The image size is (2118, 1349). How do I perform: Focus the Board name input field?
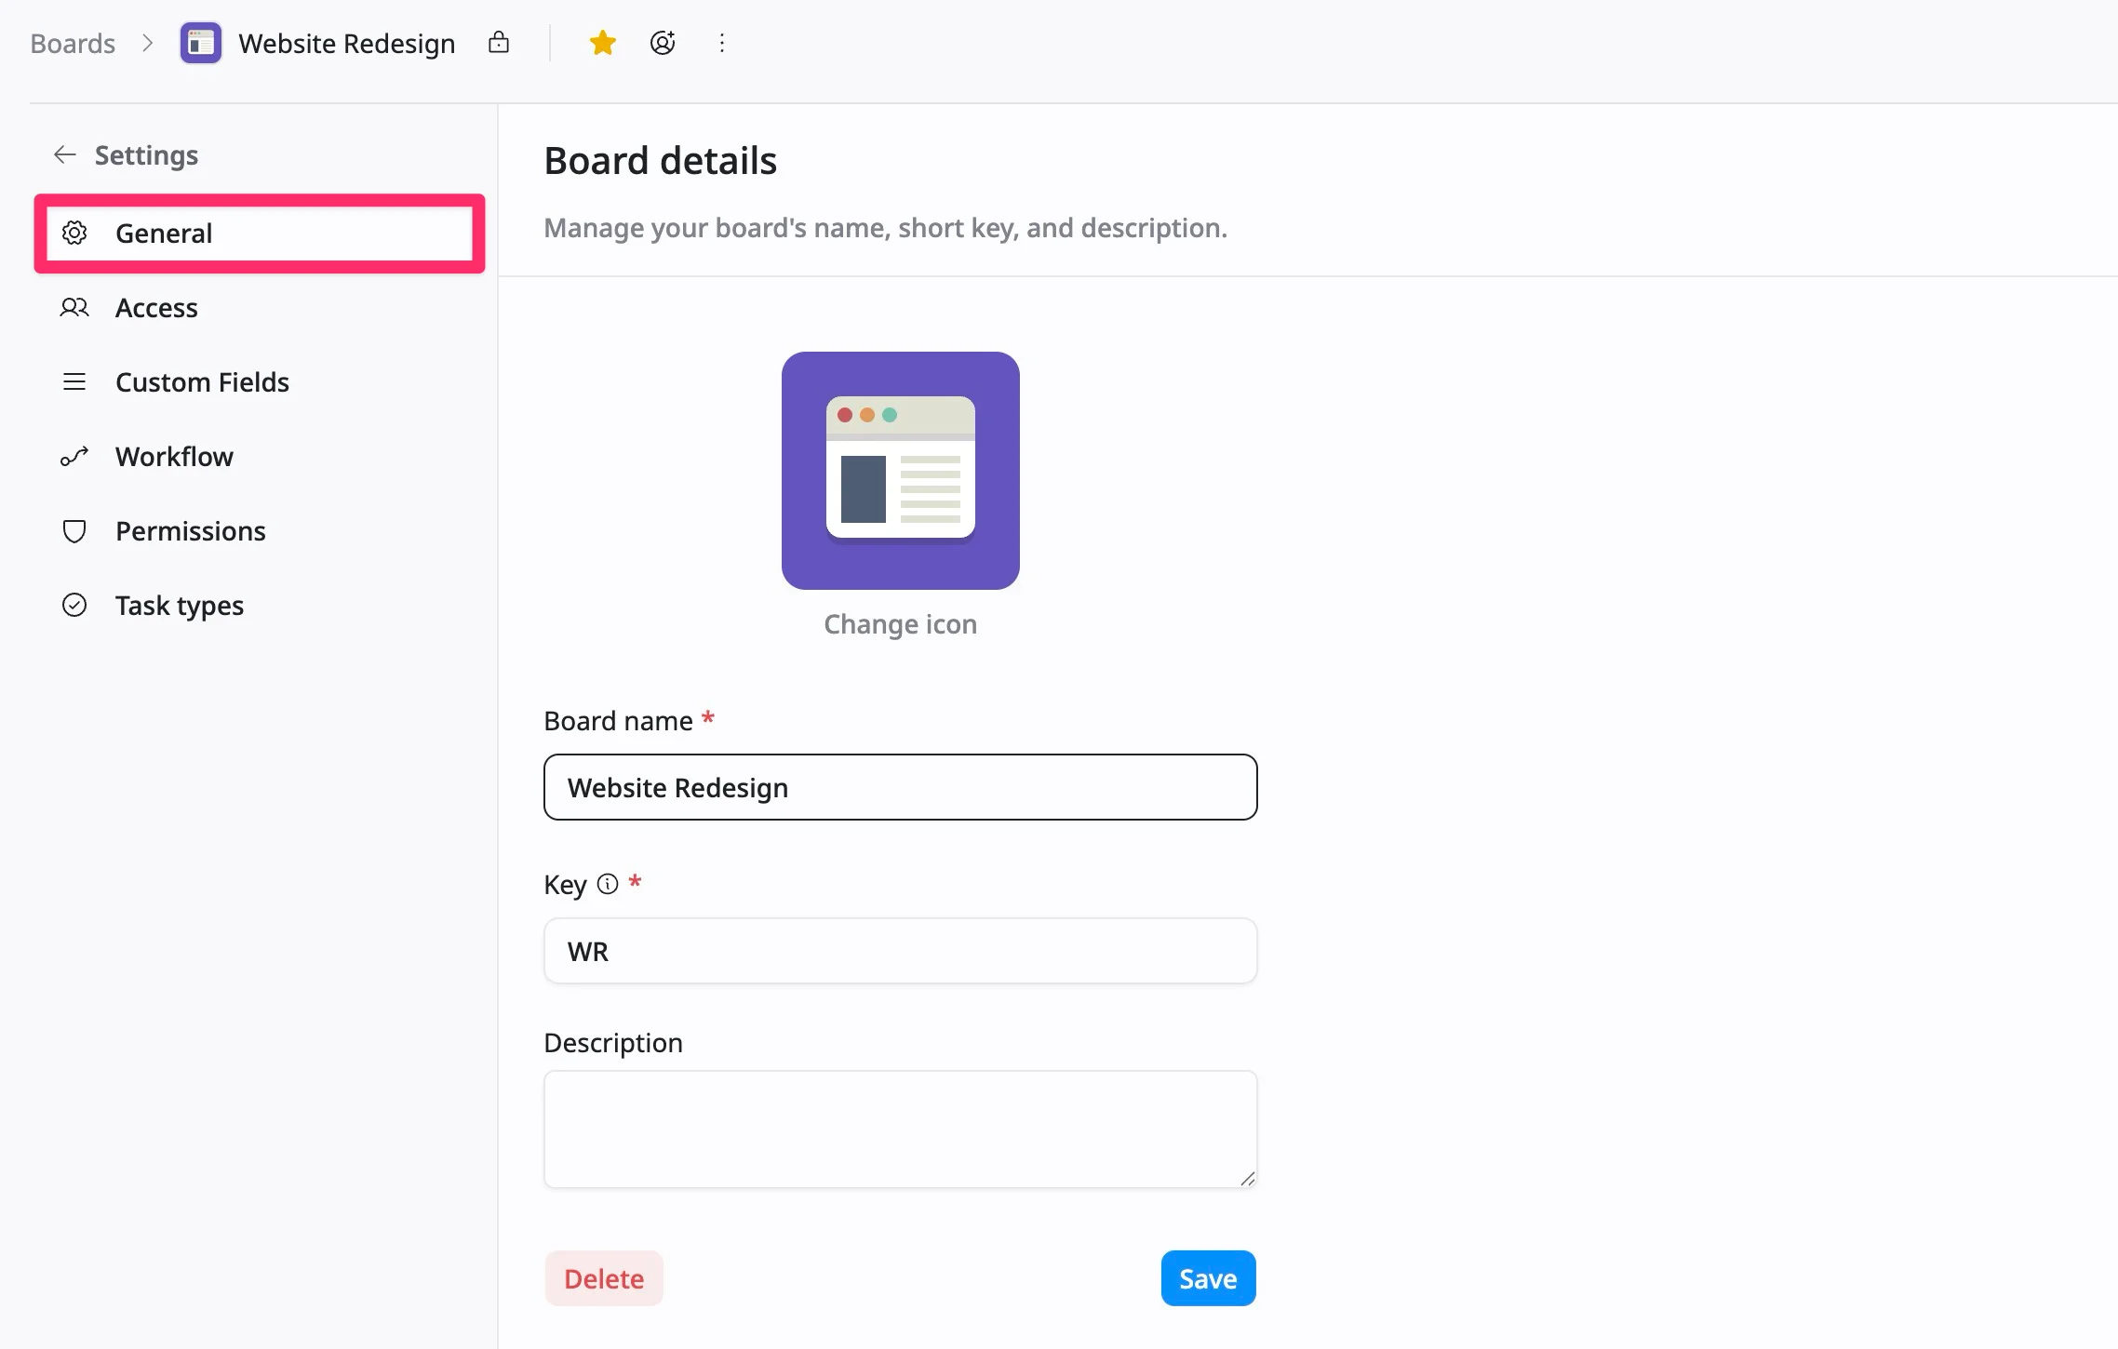[900, 787]
